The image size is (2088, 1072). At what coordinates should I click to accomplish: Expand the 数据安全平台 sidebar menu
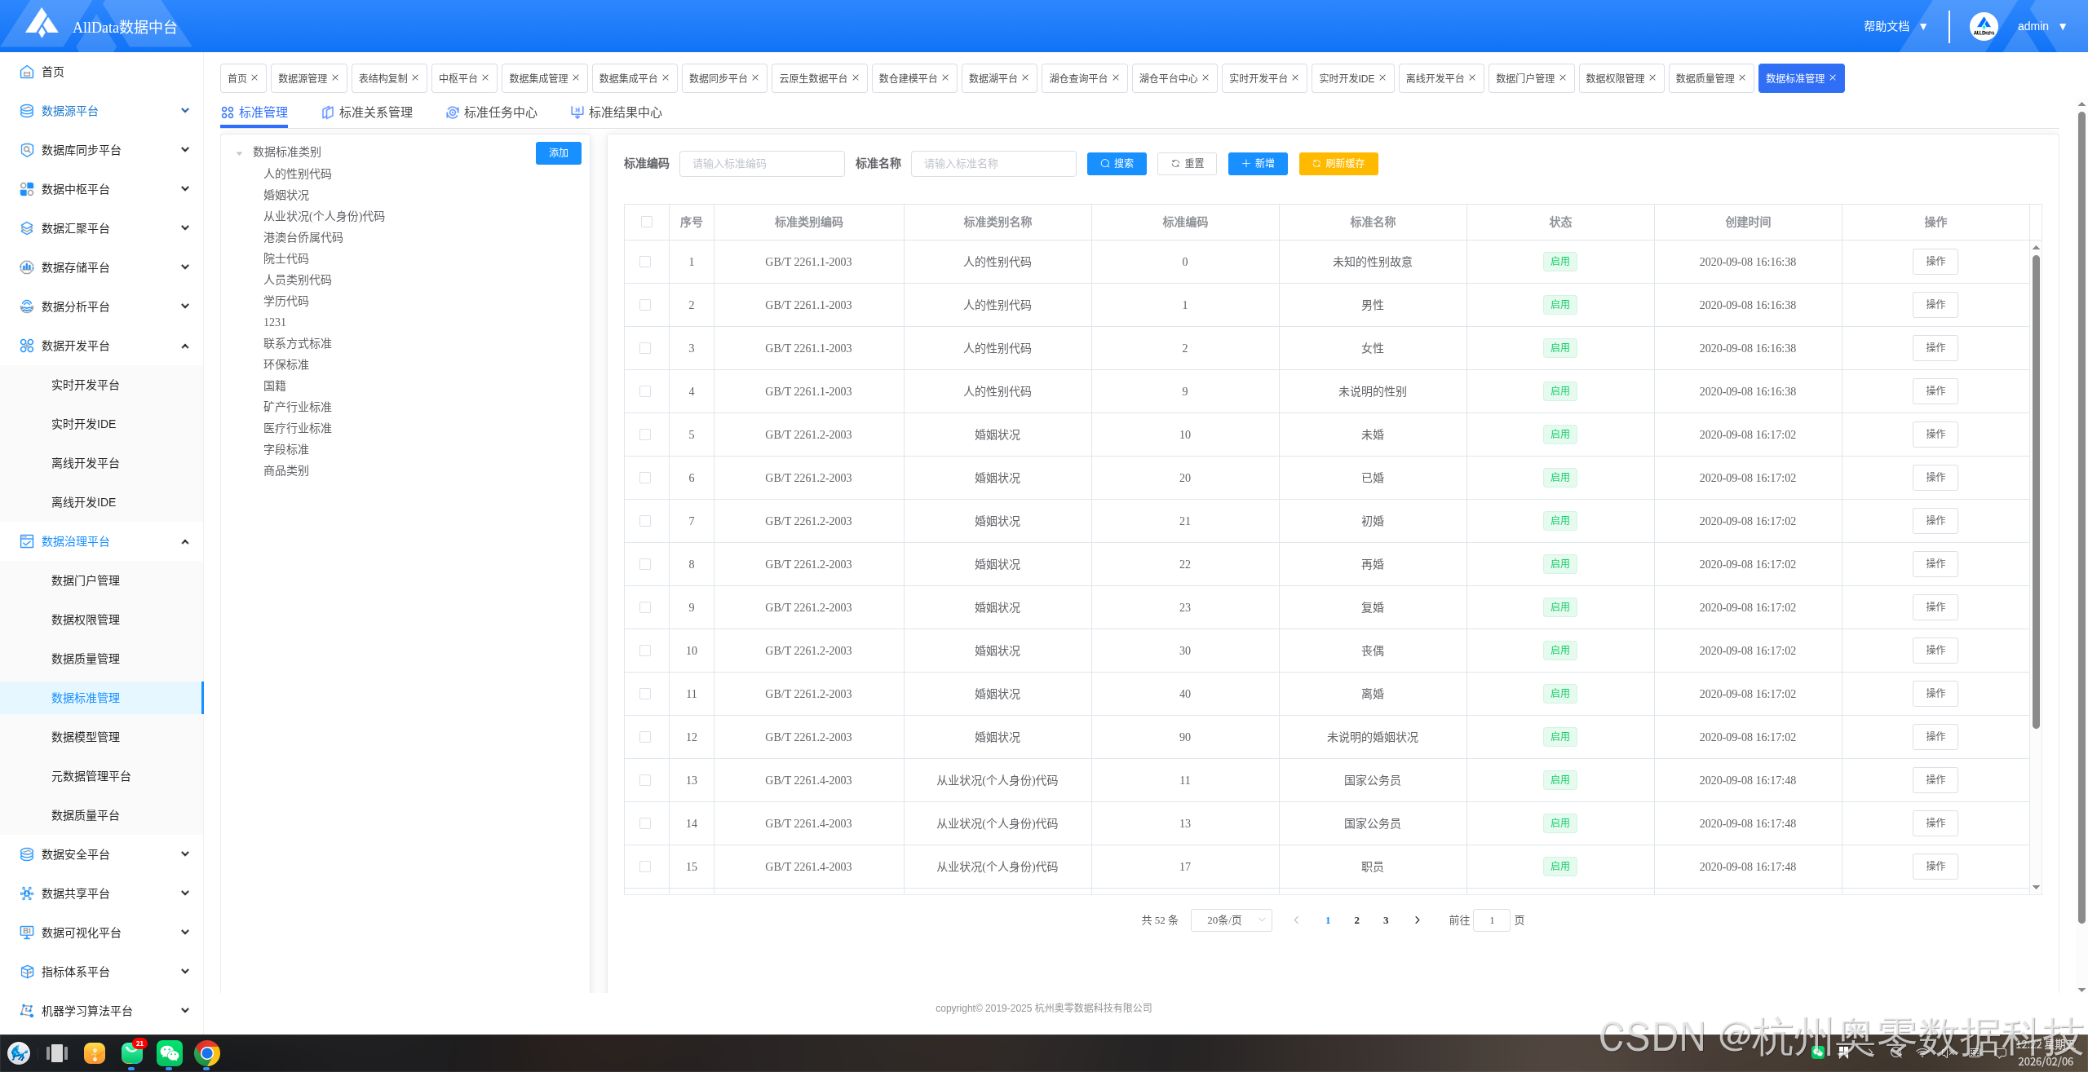[185, 854]
